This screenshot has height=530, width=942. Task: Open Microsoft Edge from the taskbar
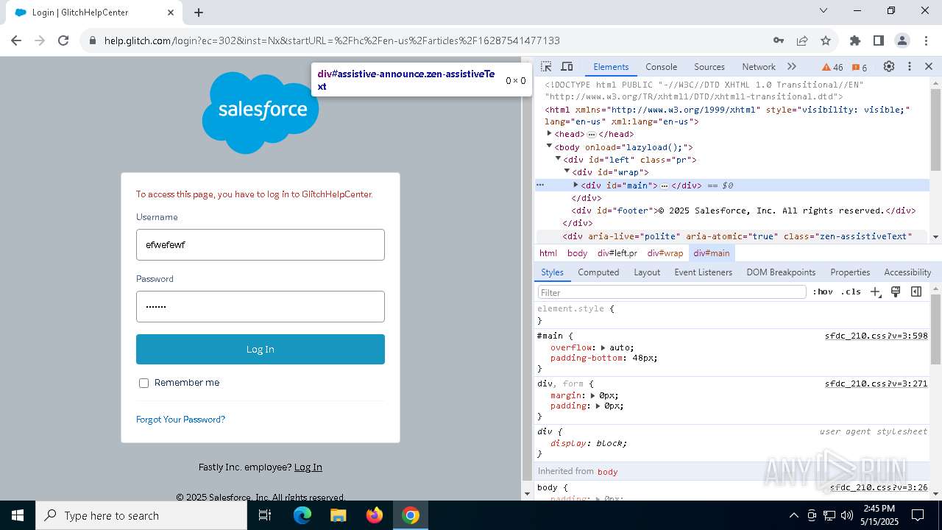302,515
